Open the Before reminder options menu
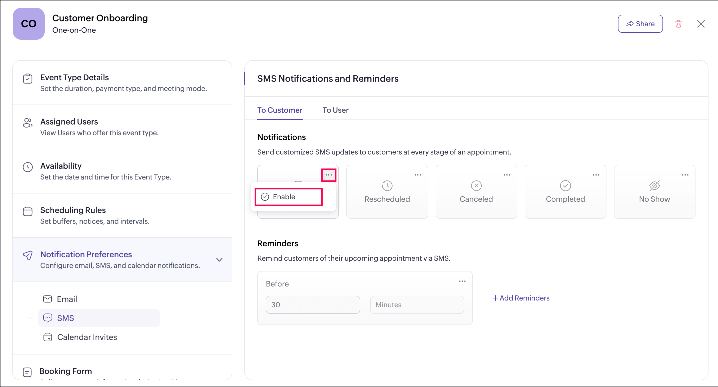This screenshot has height=387, width=718. click(x=462, y=281)
